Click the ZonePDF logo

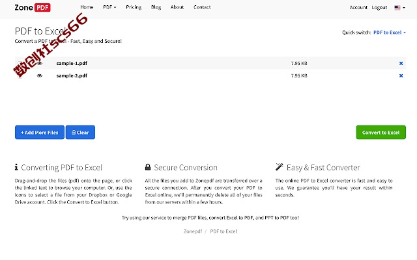(33, 7)
